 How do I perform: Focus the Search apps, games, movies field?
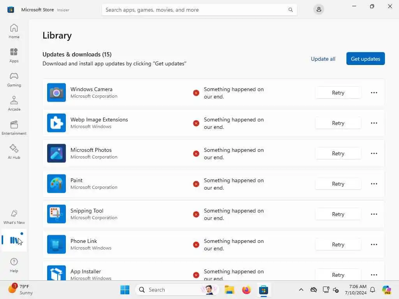pos(199,10)
